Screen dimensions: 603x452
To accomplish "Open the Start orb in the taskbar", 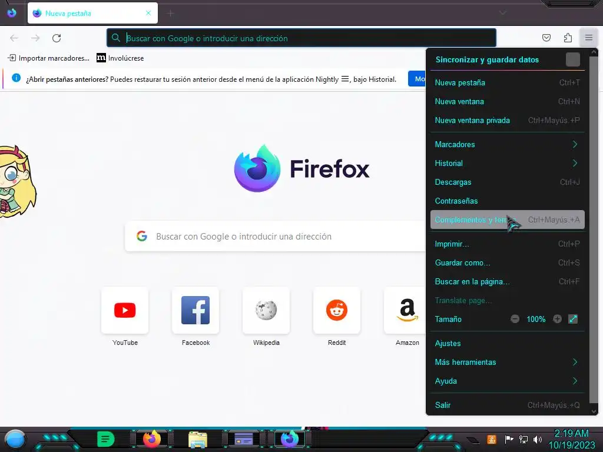I will coord(15,439).
